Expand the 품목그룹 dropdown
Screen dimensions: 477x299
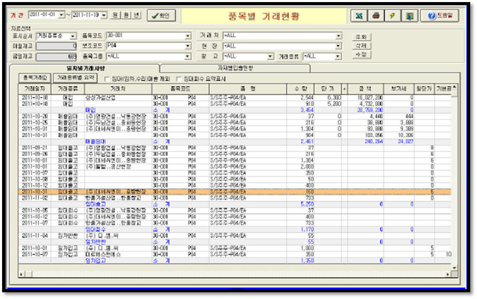click(188, 57)
